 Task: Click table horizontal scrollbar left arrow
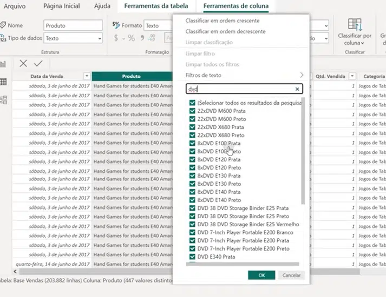(x=15, y=272)
